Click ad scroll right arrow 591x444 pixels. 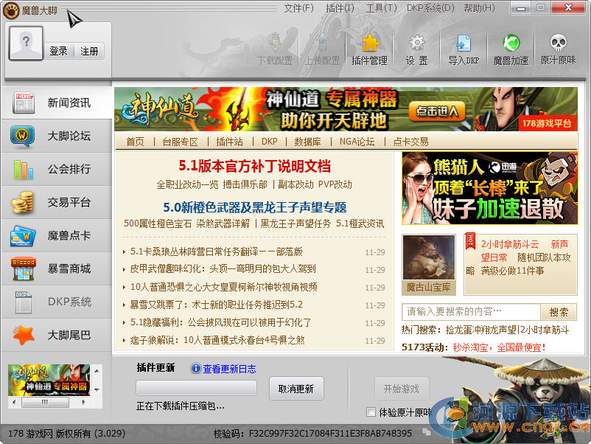[x=83, y=402]
